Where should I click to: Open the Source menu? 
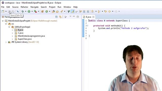15,7
